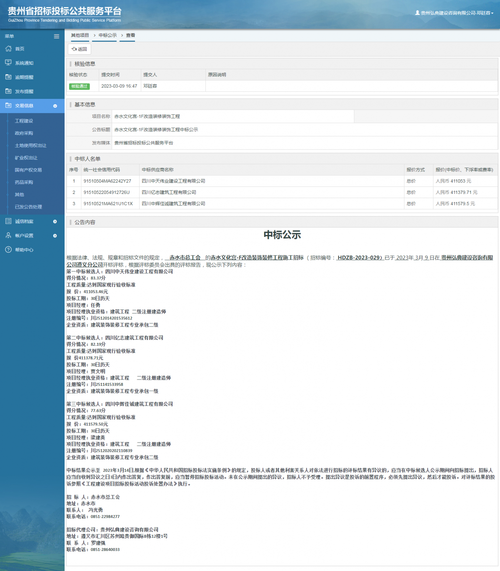Select 工程建设 submenu item

(24, 121)
